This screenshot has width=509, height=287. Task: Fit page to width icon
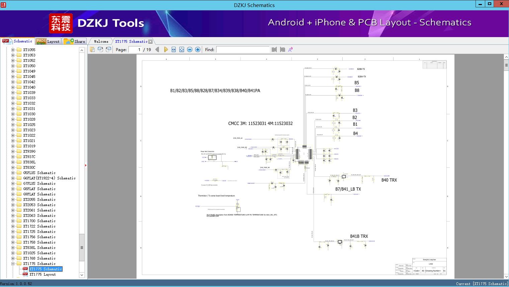(174, 49)
